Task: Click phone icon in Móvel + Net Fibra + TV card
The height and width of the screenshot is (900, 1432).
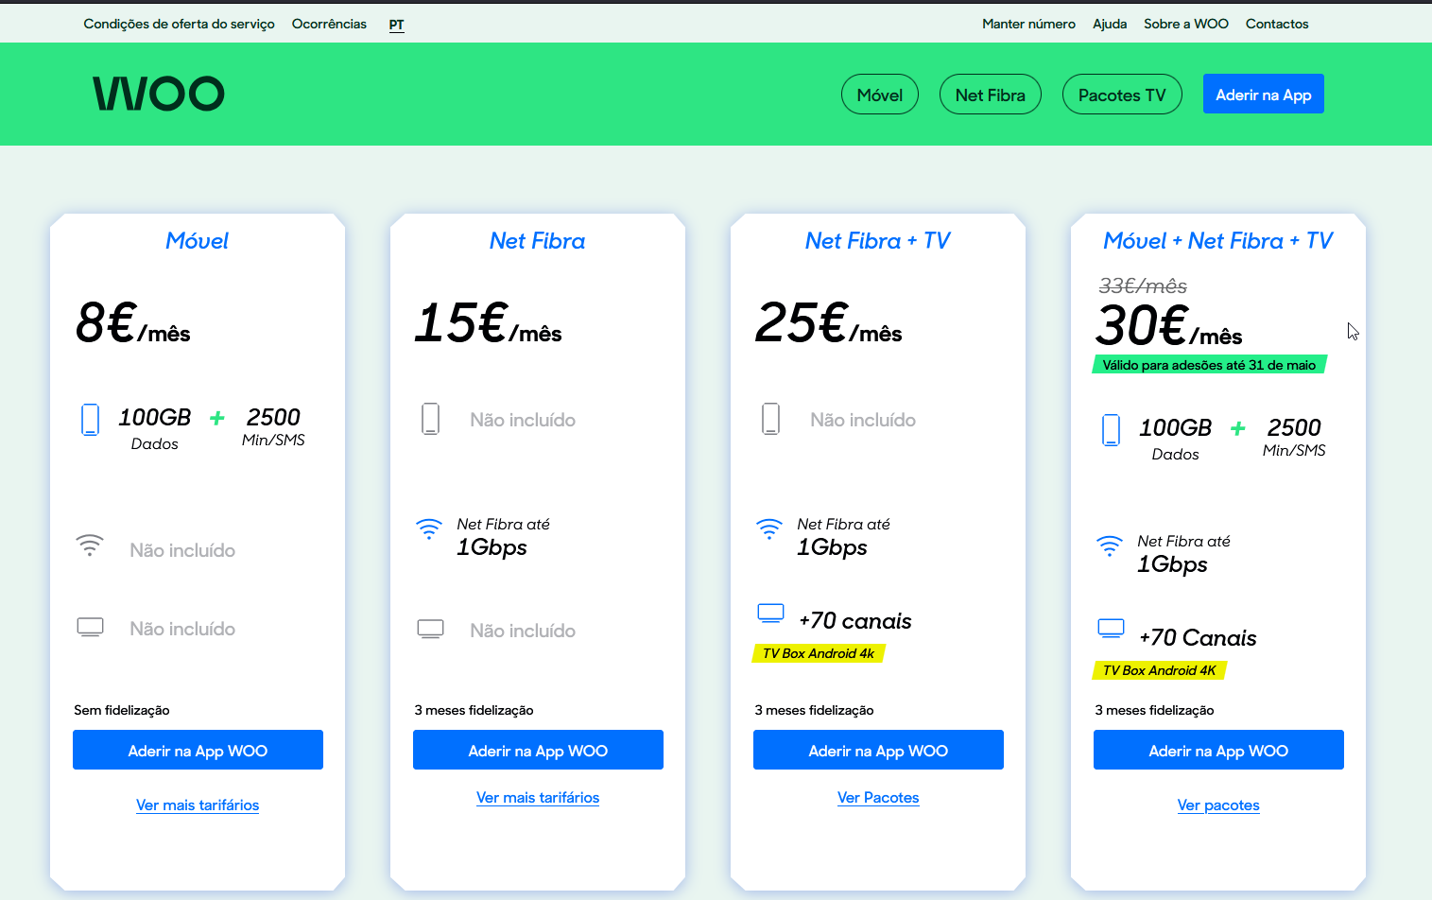Action: (x=1111, y=429)
